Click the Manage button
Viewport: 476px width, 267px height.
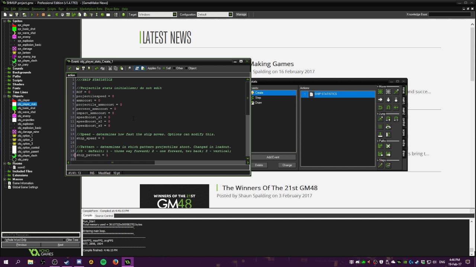pos(241,14)
